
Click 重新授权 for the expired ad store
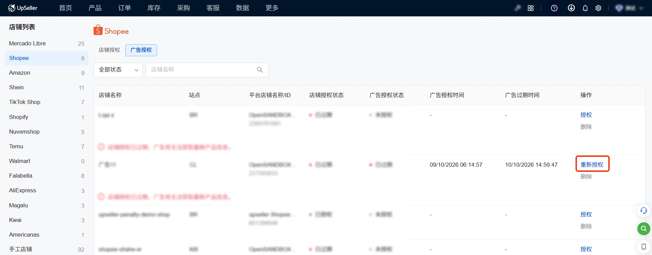[592, 165]
